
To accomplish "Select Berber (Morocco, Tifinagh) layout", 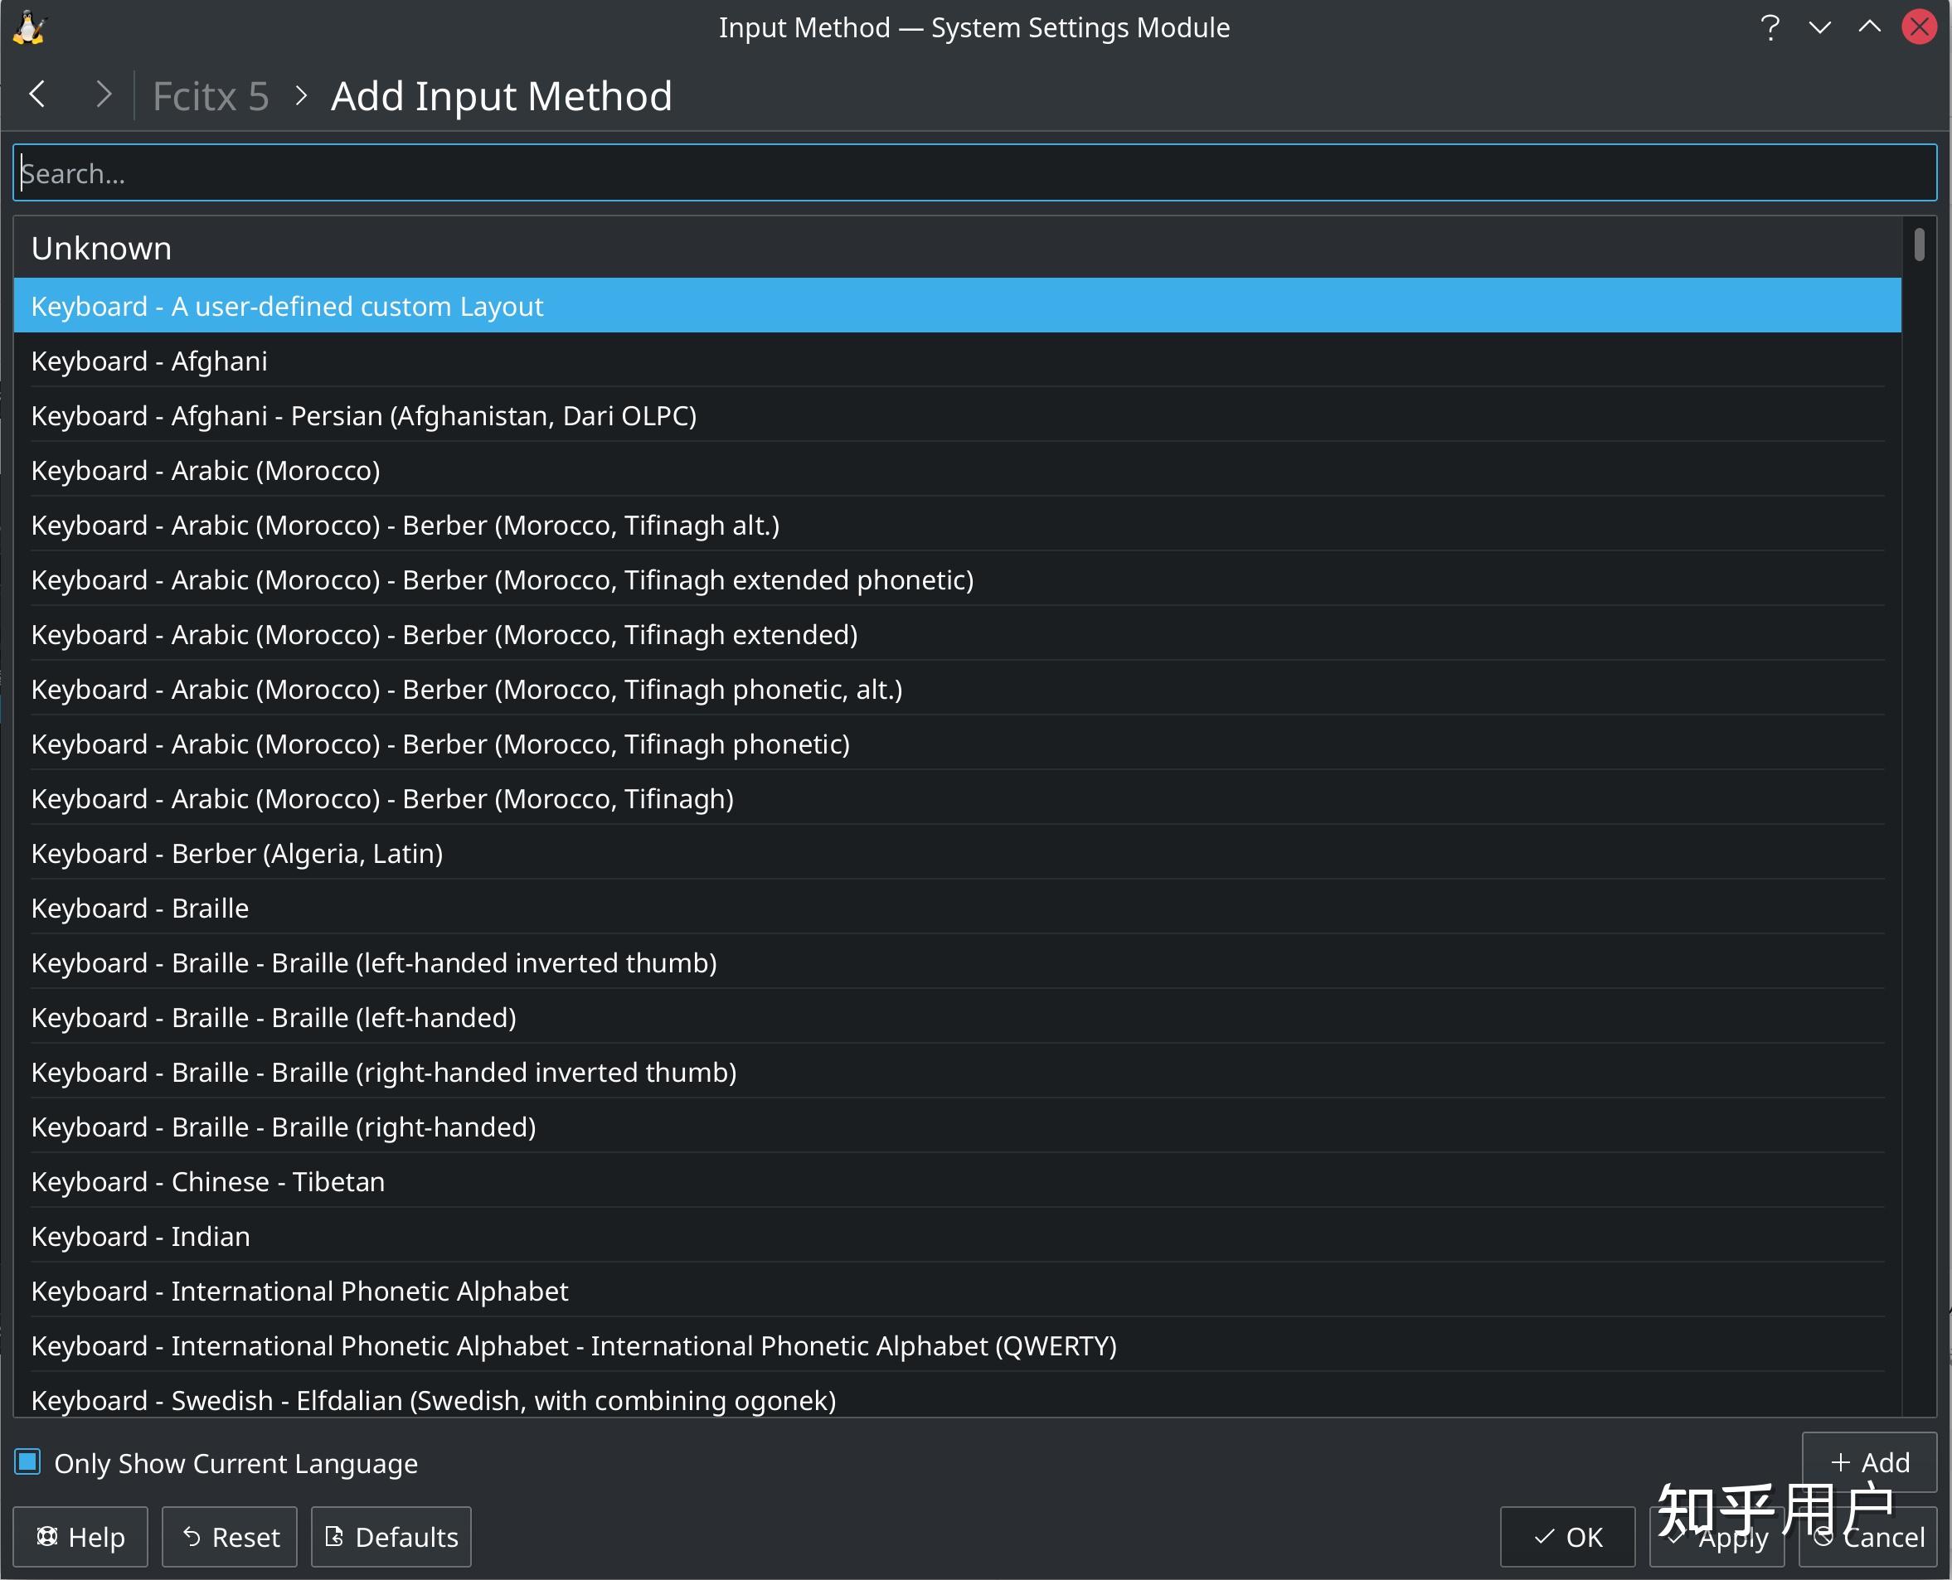I will tap(957, 797).
